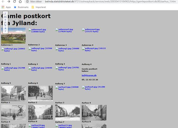Open the aarhus10.jpg image link
Screen dimensions: 178x128
point(39,126)
